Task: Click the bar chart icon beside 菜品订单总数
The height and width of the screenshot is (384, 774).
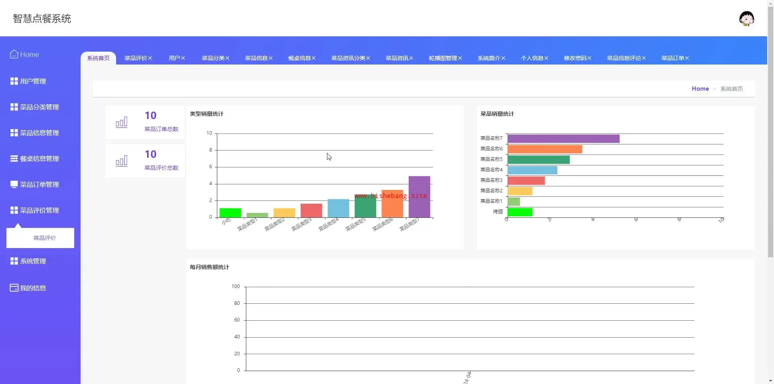Action: click(121, 122)
